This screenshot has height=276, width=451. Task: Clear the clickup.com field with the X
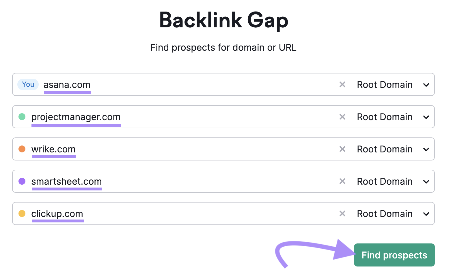click(342, 213)
